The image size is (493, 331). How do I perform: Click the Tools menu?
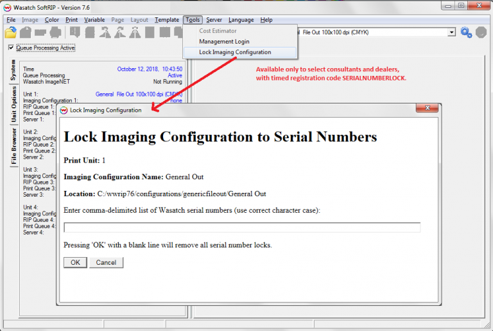pos(193,20)
